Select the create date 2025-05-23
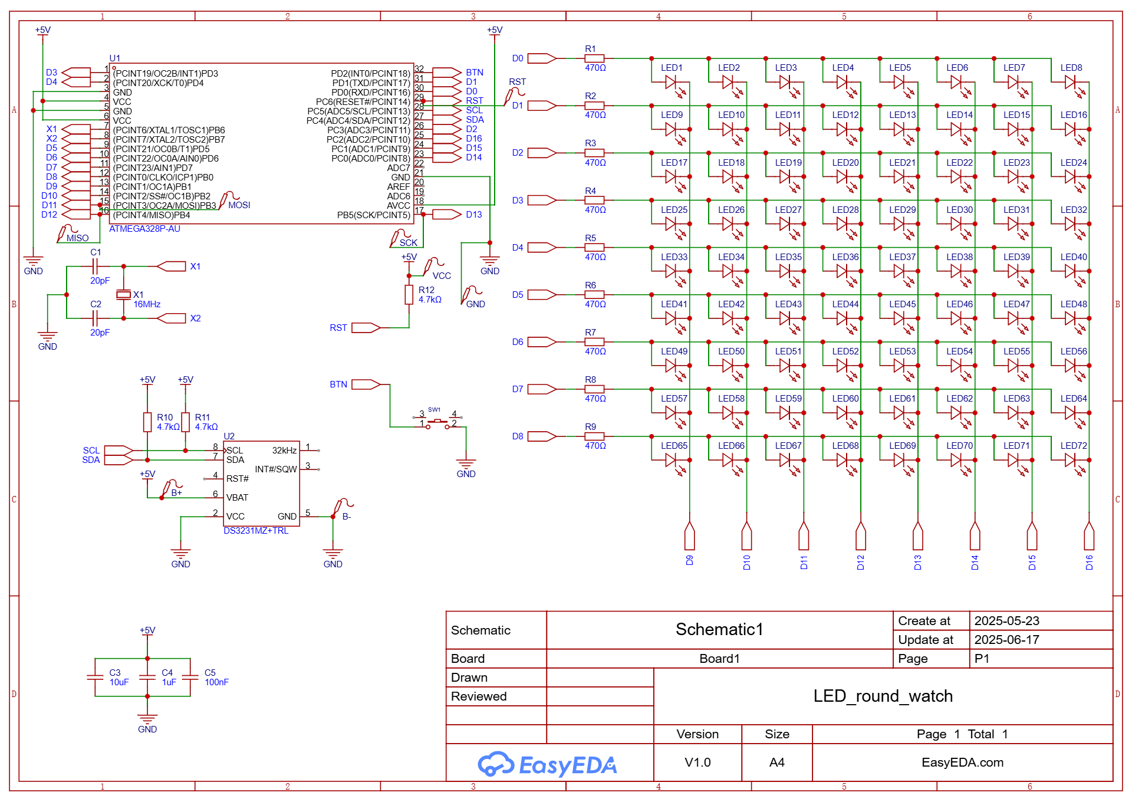The image size is (1132, 802). [x=1006, y=621]
